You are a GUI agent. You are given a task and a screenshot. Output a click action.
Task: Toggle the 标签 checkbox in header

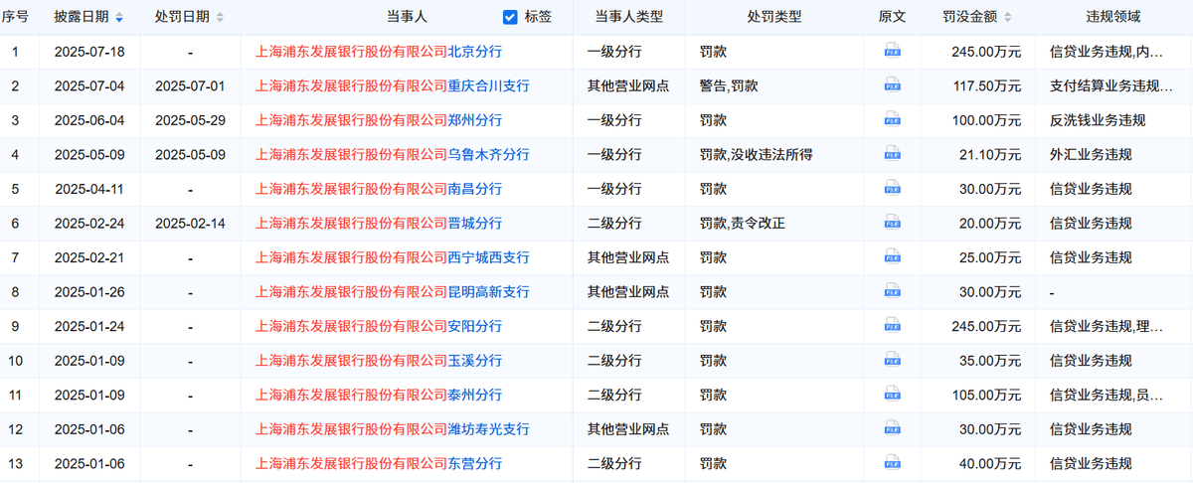510,17
